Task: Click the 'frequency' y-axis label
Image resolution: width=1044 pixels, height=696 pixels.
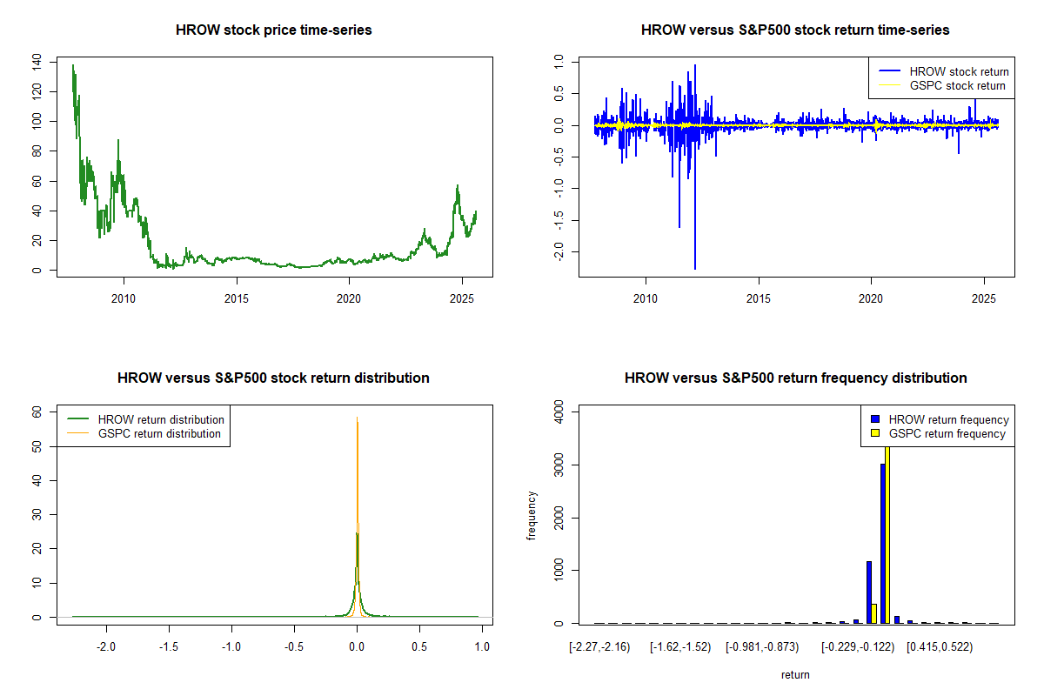Action: click(x=532, y=516)
